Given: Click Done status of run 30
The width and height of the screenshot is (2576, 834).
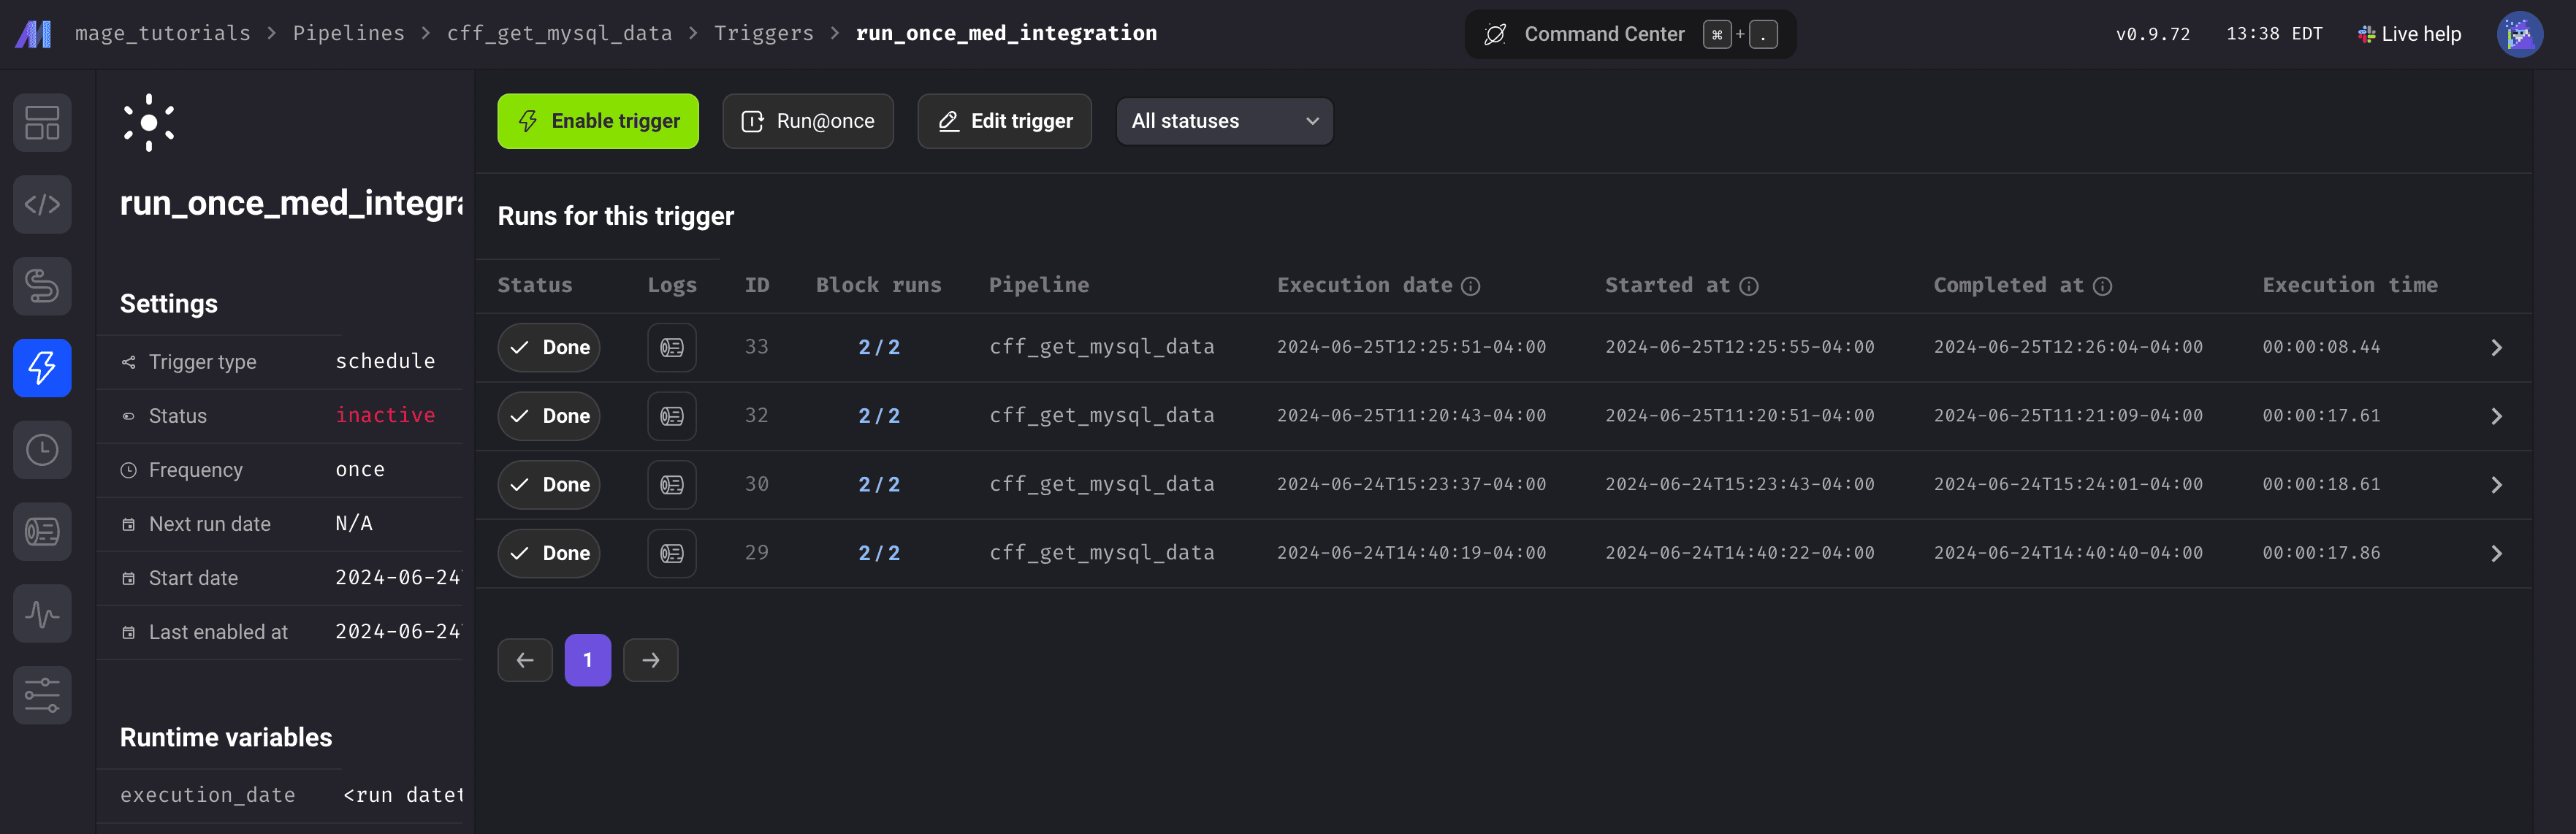Looking at the screenshot, I should click(x=549, y=485).
